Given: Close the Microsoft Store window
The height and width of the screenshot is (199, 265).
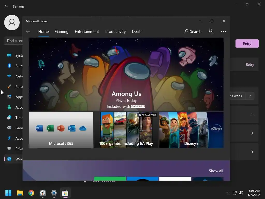Looking at the screenshot, I should tap(224, 21).
